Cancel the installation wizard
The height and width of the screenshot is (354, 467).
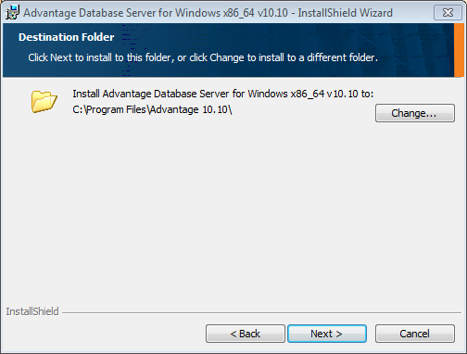point(415,334)
